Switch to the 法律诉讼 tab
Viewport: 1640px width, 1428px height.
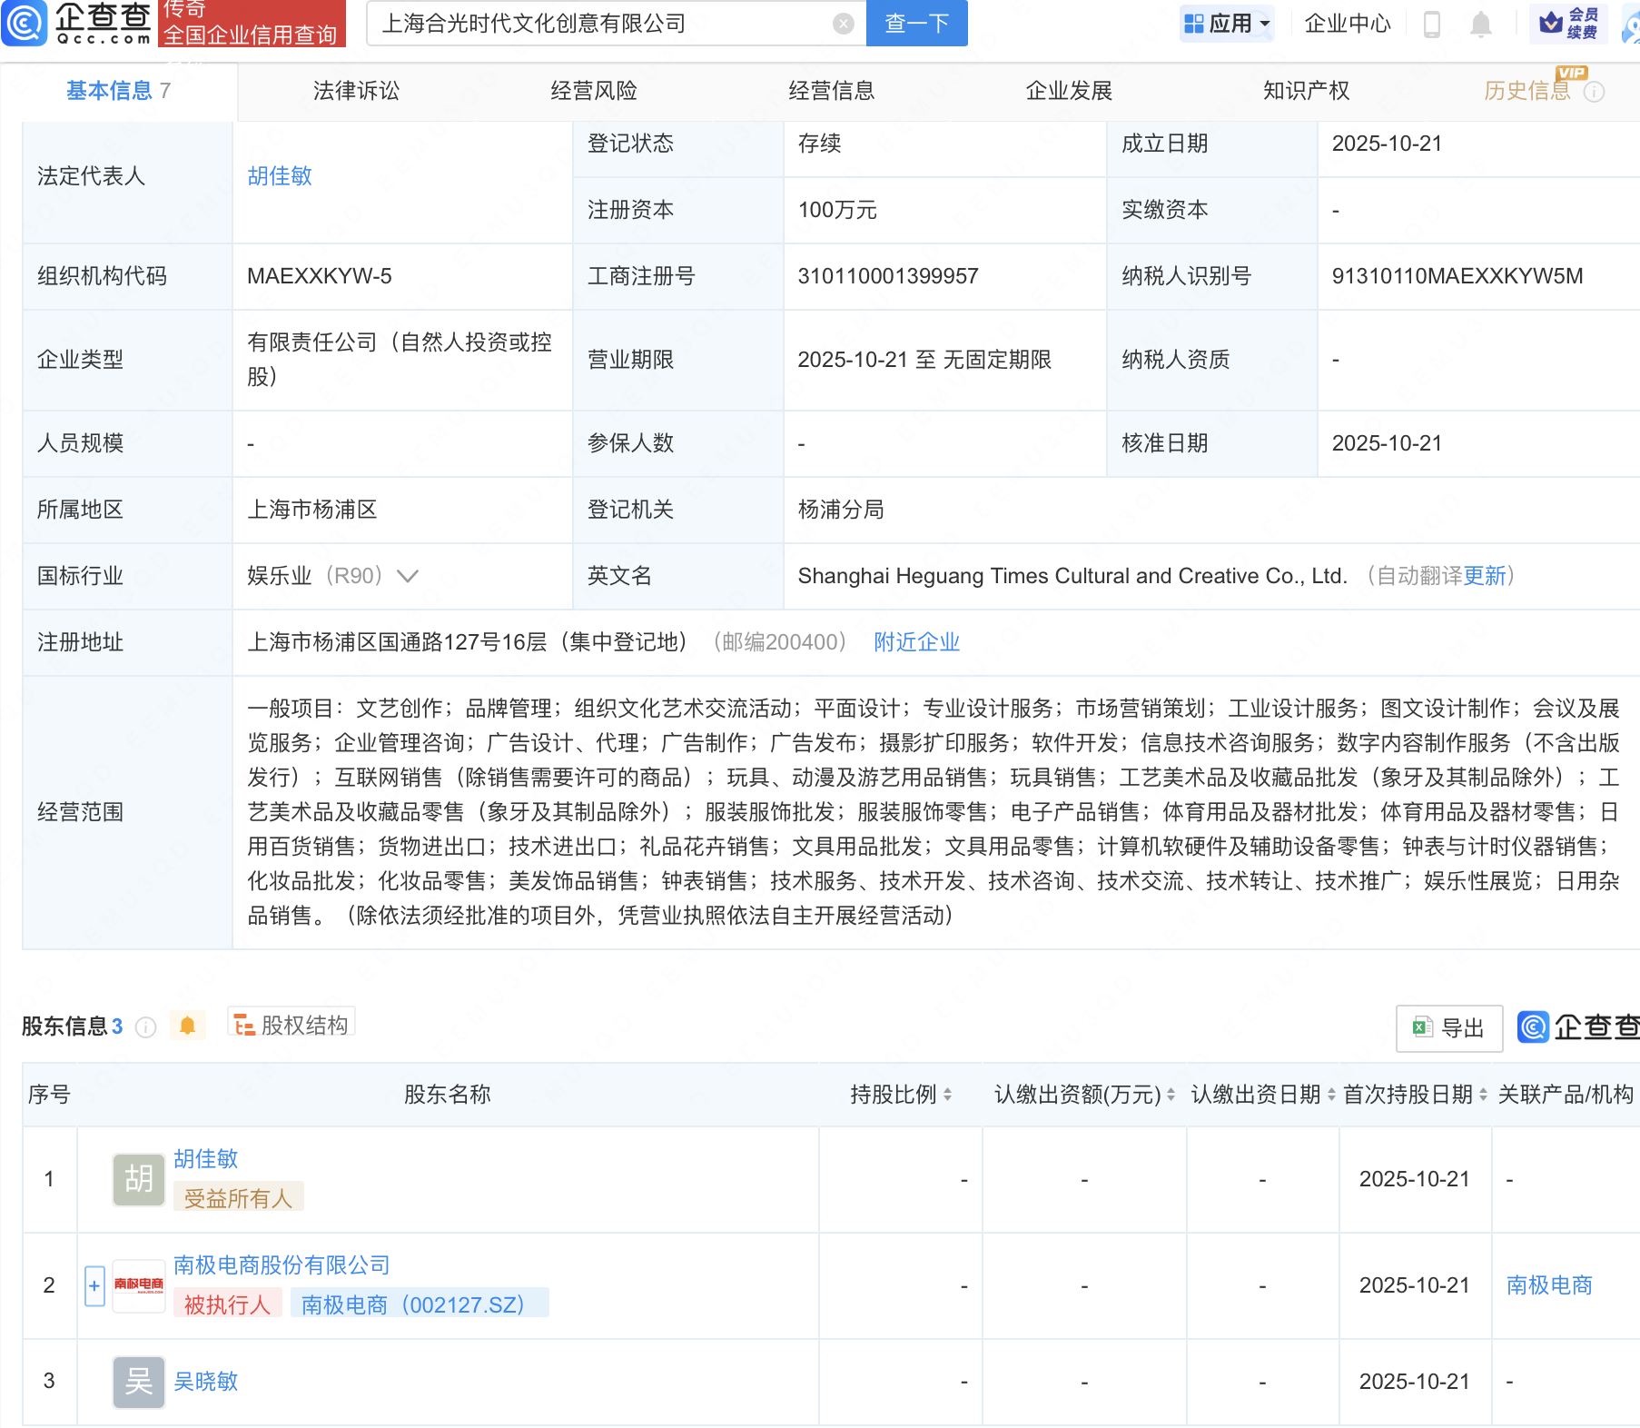(x=356, y=91)
